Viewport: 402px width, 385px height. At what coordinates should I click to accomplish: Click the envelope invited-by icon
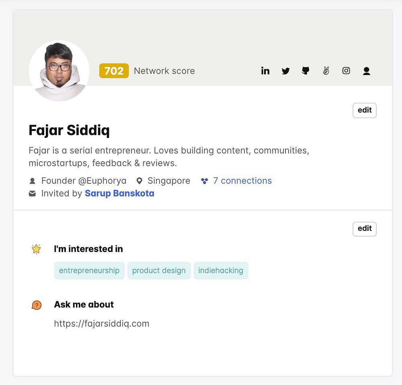pos(32,194)
